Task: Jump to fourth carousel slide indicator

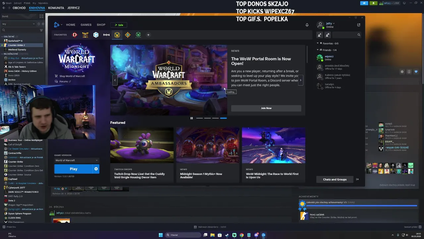Action: (223, 118)
